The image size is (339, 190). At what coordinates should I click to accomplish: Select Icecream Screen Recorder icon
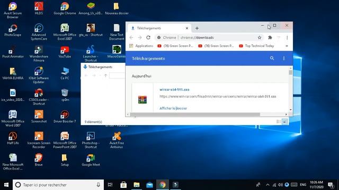[39, 140]
